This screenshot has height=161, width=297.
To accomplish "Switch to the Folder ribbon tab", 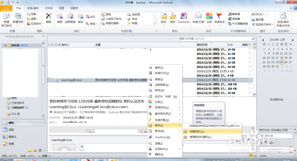I will 49,8.
